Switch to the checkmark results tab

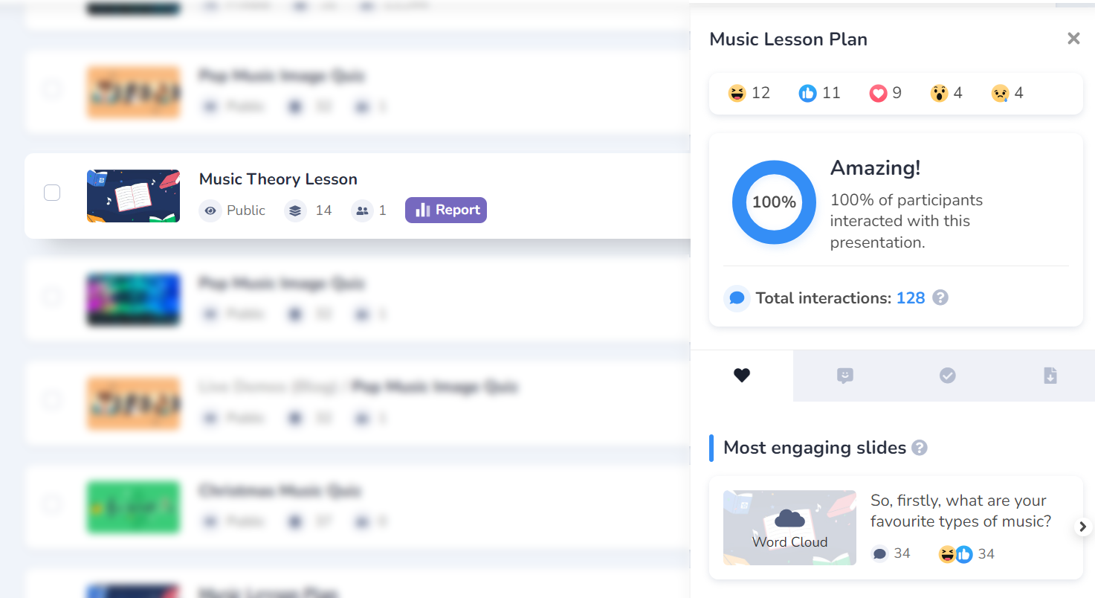[947, 376]
